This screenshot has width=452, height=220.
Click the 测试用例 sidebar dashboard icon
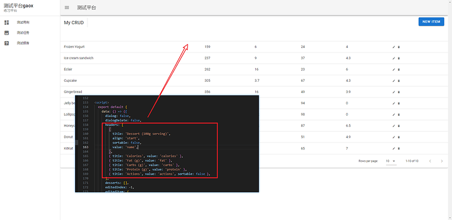(7, 22)
